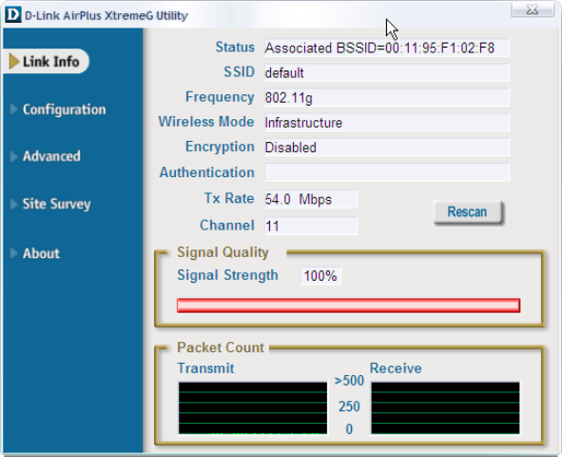The image size is (562, 457).
Task: Click the Transmit packet graph
Action: click(253, 408)
